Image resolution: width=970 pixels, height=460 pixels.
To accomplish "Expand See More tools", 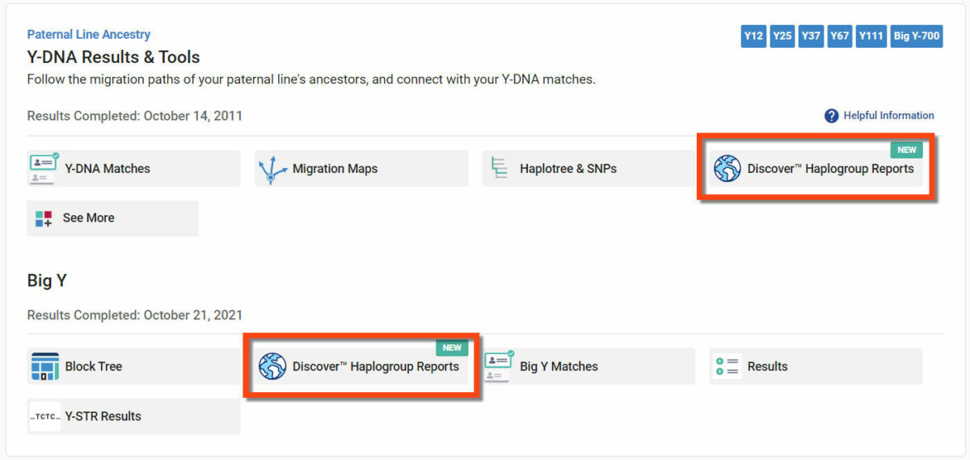I will click(112, 218).
